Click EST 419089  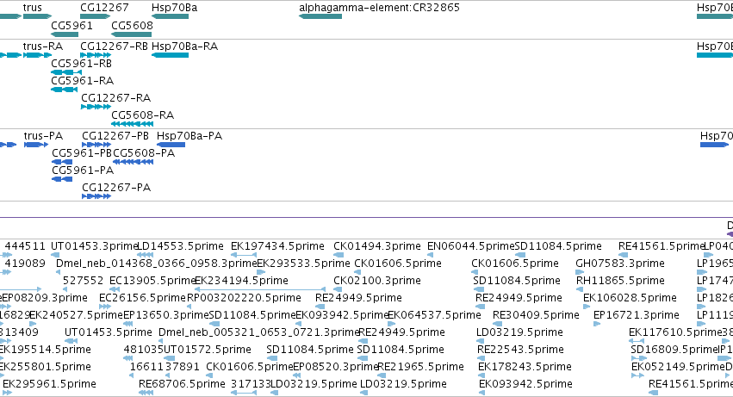pos(25,264)
